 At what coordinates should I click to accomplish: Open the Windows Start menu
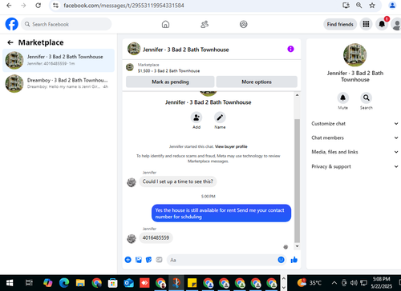(10, 283)
